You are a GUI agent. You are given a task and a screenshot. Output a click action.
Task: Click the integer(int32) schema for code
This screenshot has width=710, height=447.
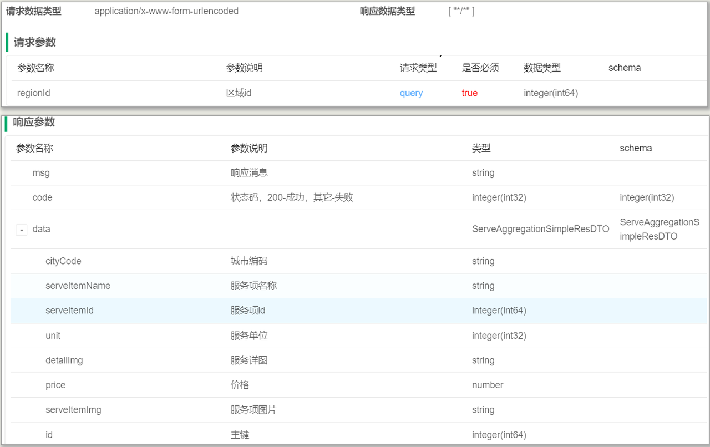(647, 197)
